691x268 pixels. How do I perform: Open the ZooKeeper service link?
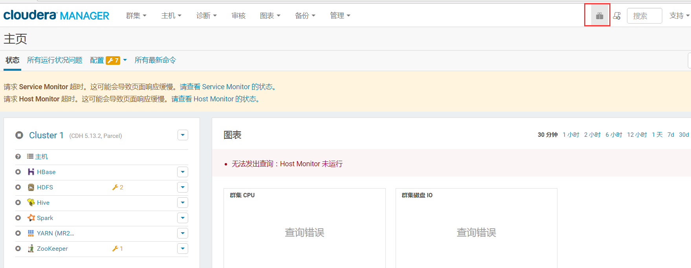click(52, 249)
